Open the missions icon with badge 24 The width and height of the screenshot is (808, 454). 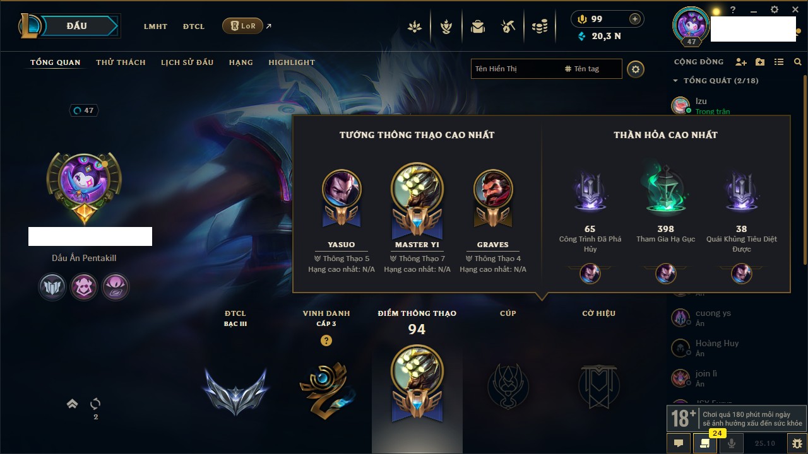point(705,443)
